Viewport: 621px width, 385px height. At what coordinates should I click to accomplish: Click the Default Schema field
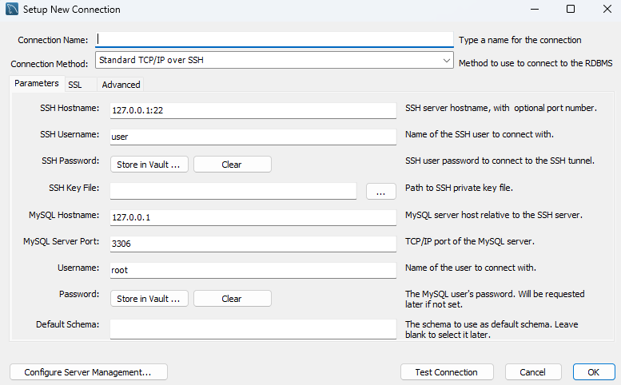tap(253, 329)
